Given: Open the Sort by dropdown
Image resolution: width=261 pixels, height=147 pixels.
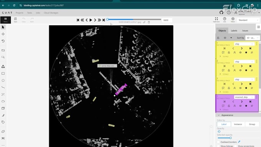Looking at the screenshot, I should tap(252, 38).
